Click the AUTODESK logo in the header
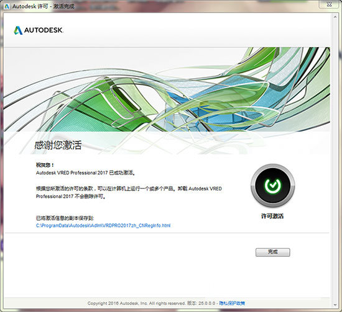Image resolution: width=342 pixels, height=312 pixels. 39,30
